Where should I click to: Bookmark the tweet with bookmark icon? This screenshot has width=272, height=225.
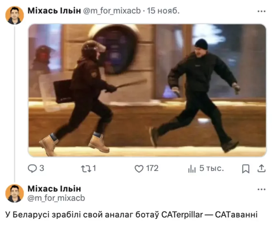tap(246, 169)
